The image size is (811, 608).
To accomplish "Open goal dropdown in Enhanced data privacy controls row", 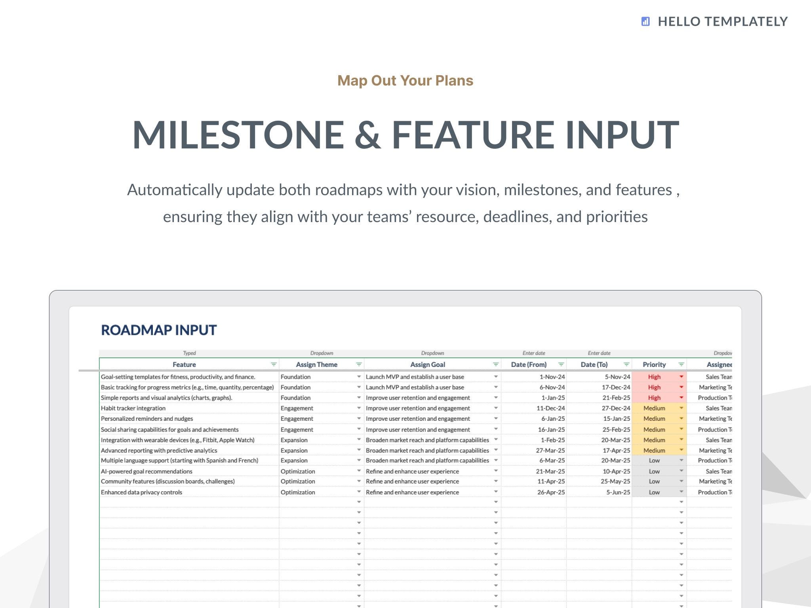I will [x=495, y=492].
